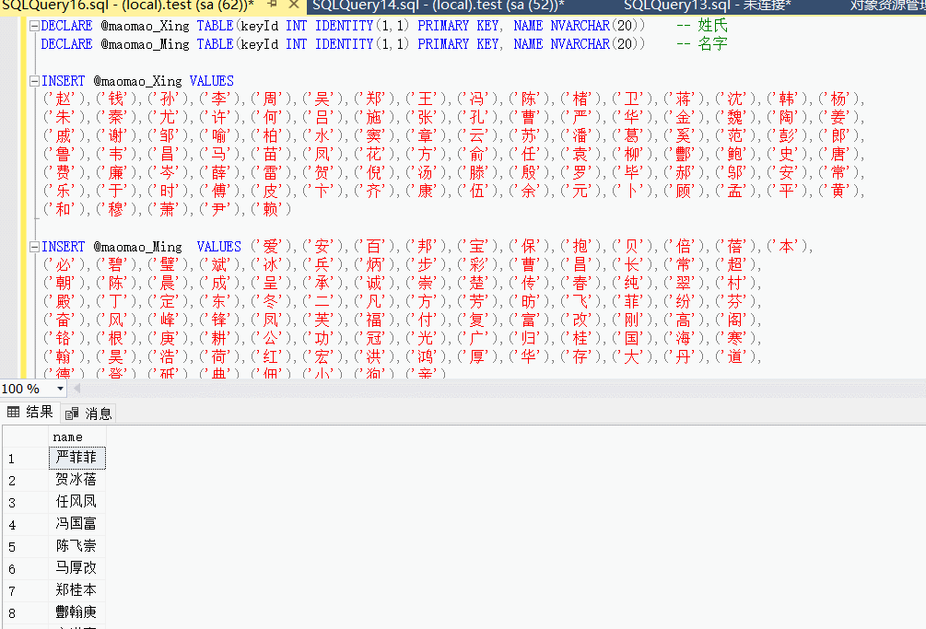
Task: Select row 3 by its row header
Action: (x=26, y=503)
